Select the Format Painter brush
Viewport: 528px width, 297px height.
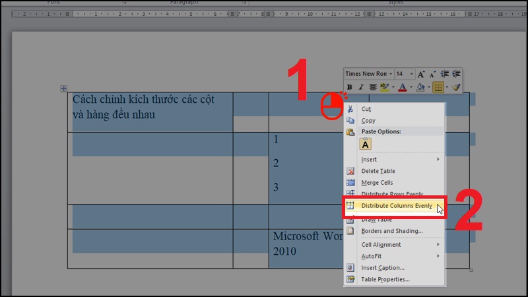click(x=456, y=87)
